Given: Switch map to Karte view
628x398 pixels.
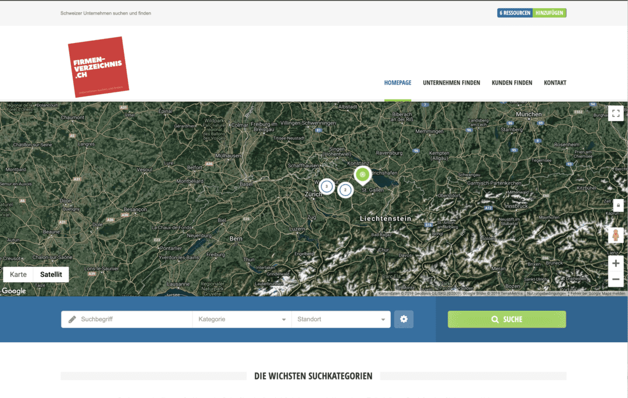Looking at the screenshot, I should (x=17, y=274).
